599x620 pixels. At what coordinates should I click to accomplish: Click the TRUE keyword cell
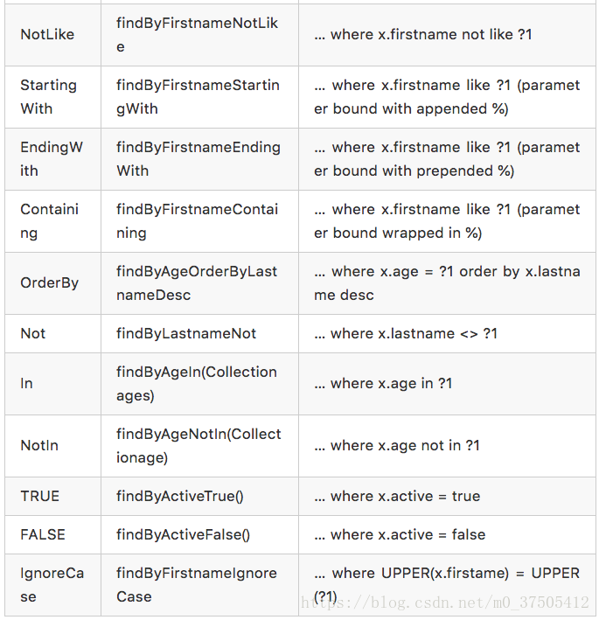[53, 496]
